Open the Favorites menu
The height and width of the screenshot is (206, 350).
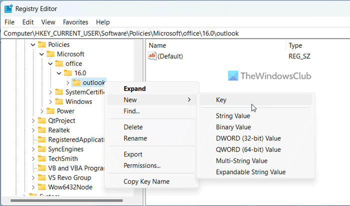[75, 22]
